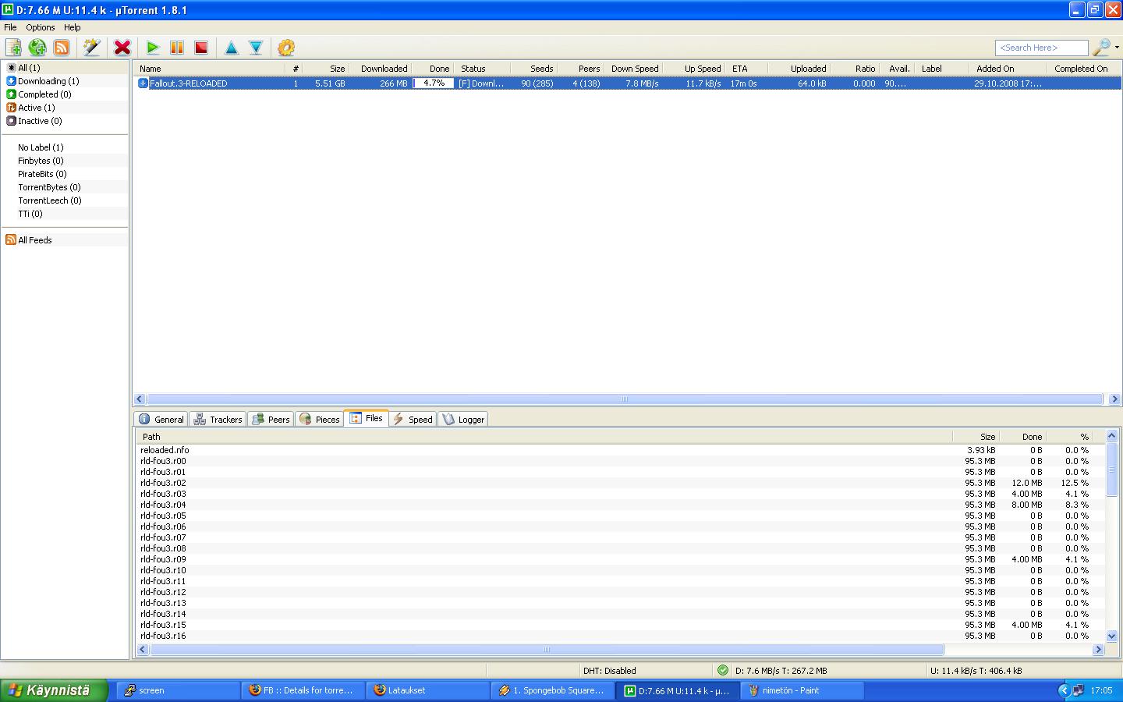Open the Options menu
1123x702 pixels.
click(41, 27)
